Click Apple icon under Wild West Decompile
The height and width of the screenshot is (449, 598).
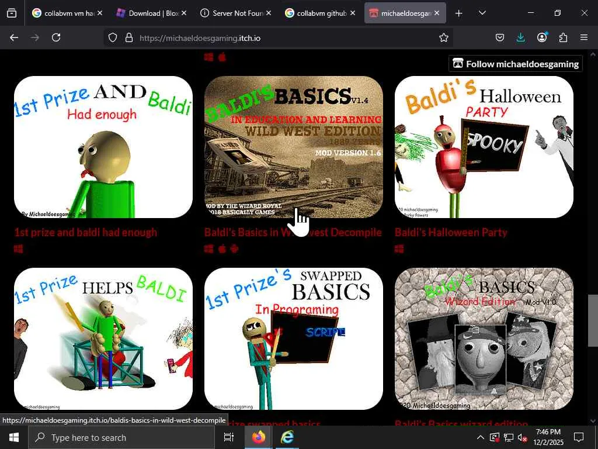[x=222, y=249]
